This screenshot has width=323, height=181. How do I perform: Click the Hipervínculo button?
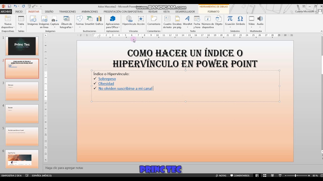pyautogui.click(x=129, y=21)
